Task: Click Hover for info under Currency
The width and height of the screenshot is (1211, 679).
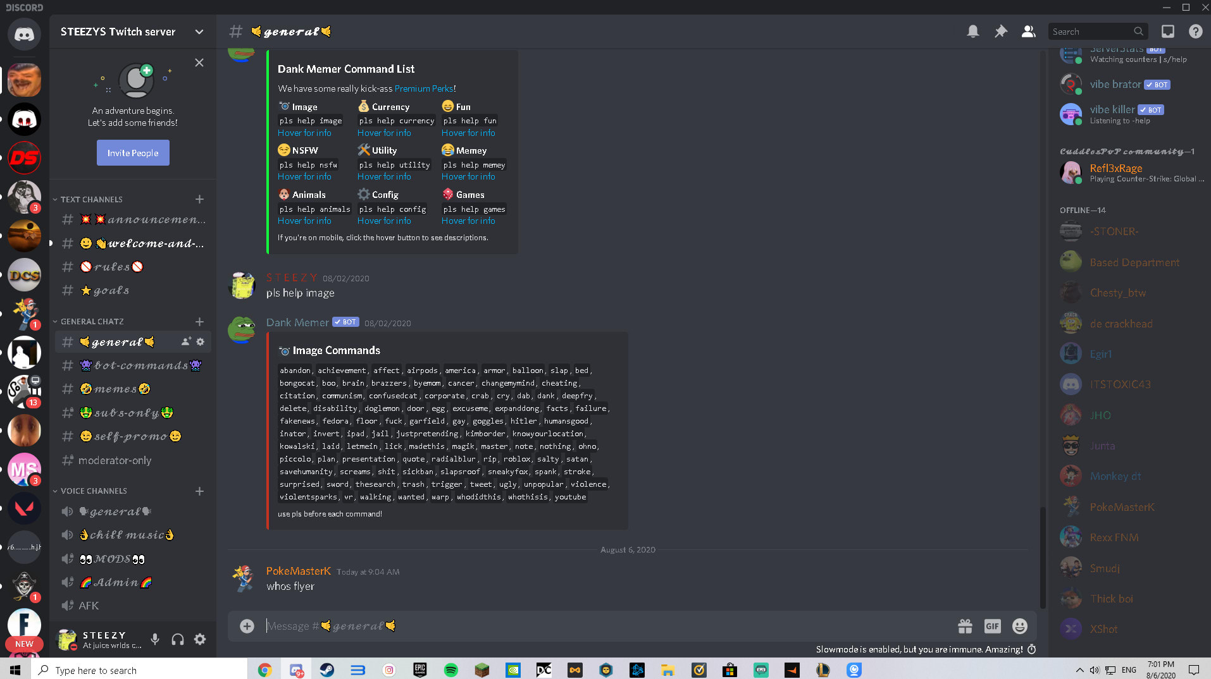Action: tap(384, 133)
